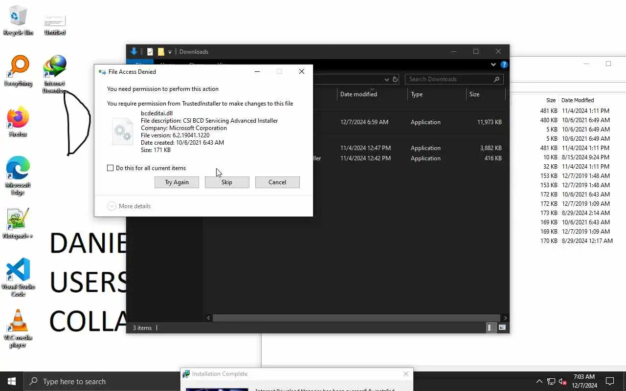Click the Downloads horizontal scrollbar thumb
This screenshot has width=626, height=391.
tap(356, 318)
